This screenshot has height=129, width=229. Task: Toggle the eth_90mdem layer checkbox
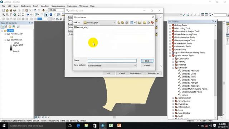point(9,40)
